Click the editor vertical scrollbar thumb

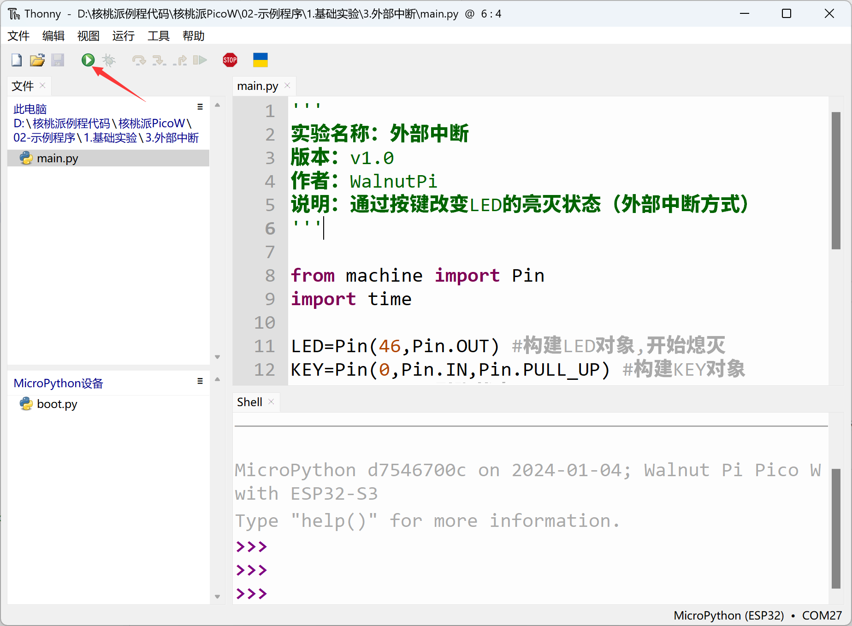[836, 180]
